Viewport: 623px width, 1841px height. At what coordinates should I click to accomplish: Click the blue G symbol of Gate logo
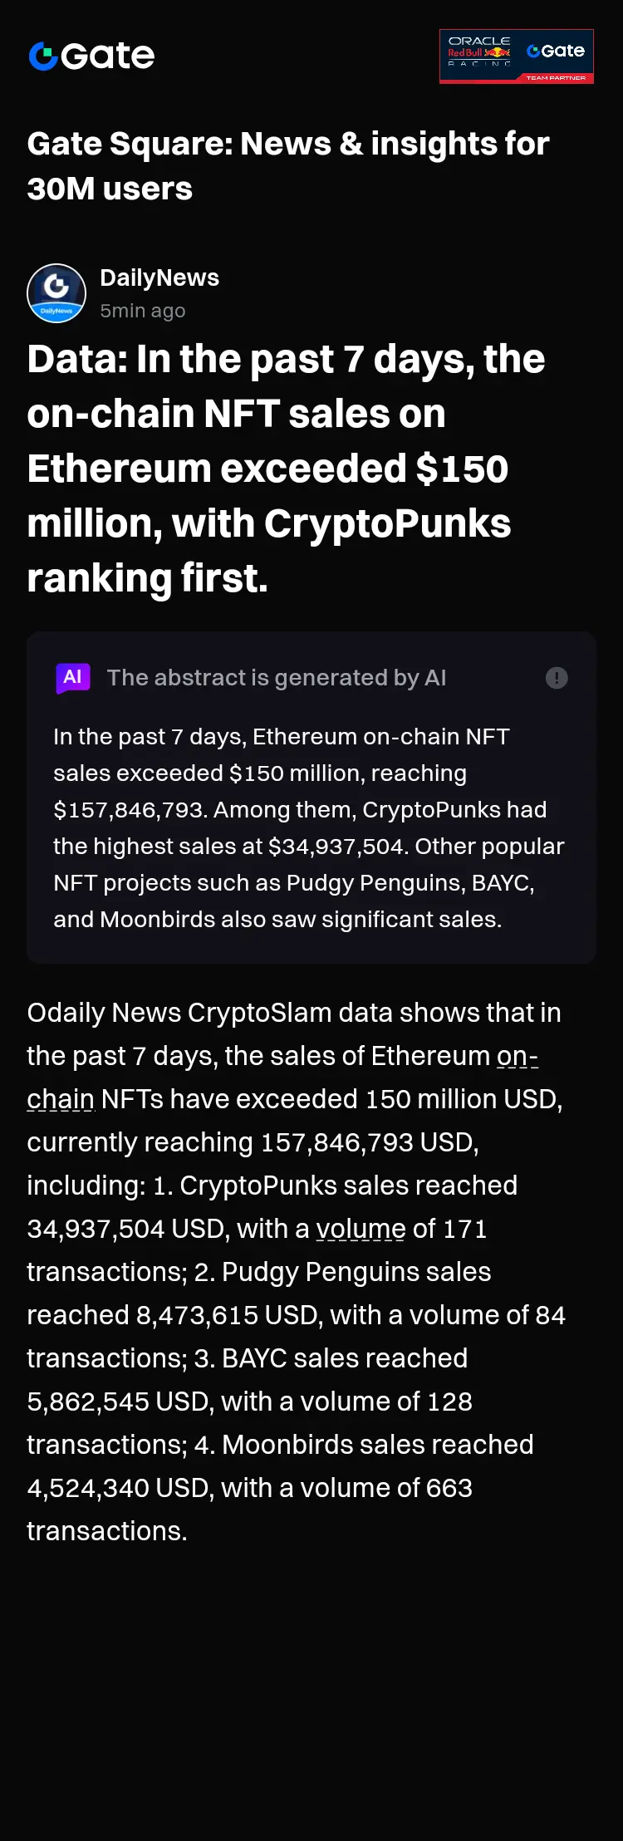click(43, 56)
